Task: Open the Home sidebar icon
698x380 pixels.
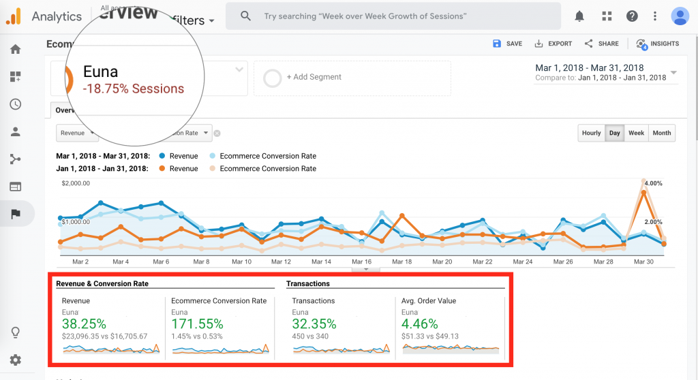Action: point(16,49)
